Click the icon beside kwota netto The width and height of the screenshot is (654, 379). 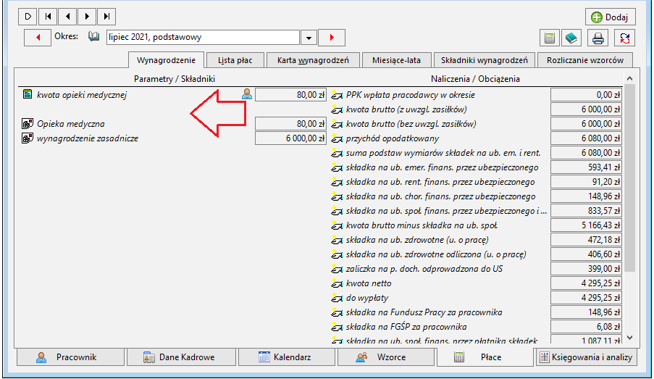pyautogui.click(x=337, y=283)
